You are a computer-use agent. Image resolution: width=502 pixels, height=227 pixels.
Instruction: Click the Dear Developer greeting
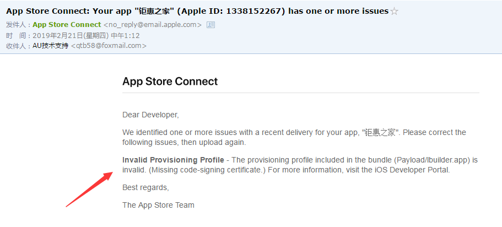150,115
